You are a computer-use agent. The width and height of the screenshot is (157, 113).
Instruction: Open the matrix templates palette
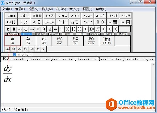point(113,22)
